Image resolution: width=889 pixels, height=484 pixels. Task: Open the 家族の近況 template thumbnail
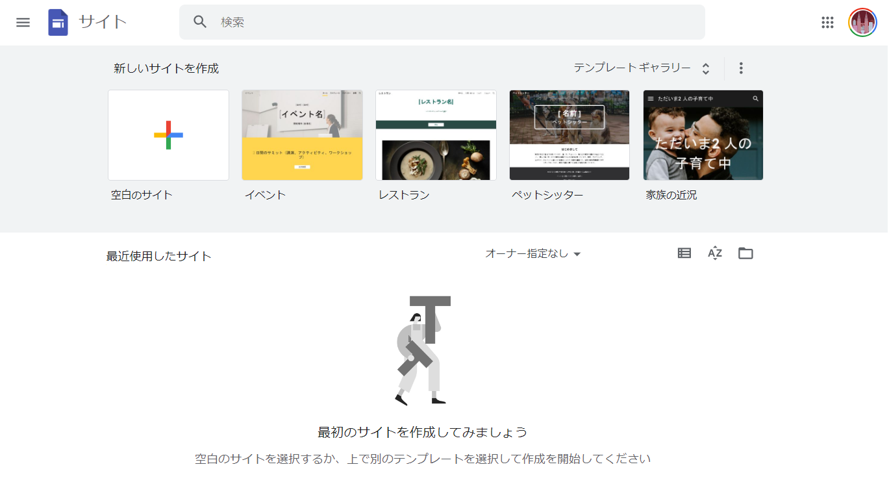point(703,135)
